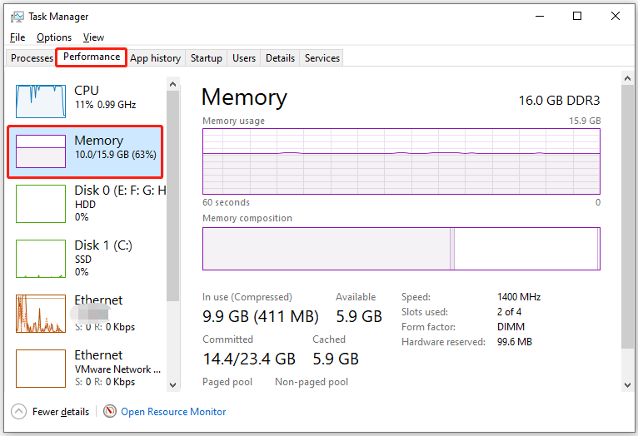Click the Memory 10.0/15.9 GB (63%) text
The width and height of the screenshot is (638, 436).
[116, 155]
